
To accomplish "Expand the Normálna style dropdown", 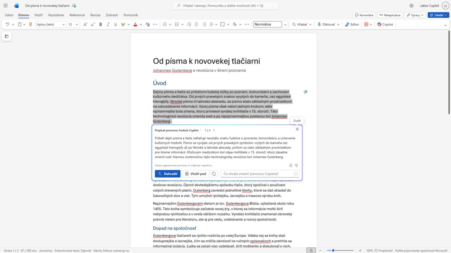I will (285, 24).
